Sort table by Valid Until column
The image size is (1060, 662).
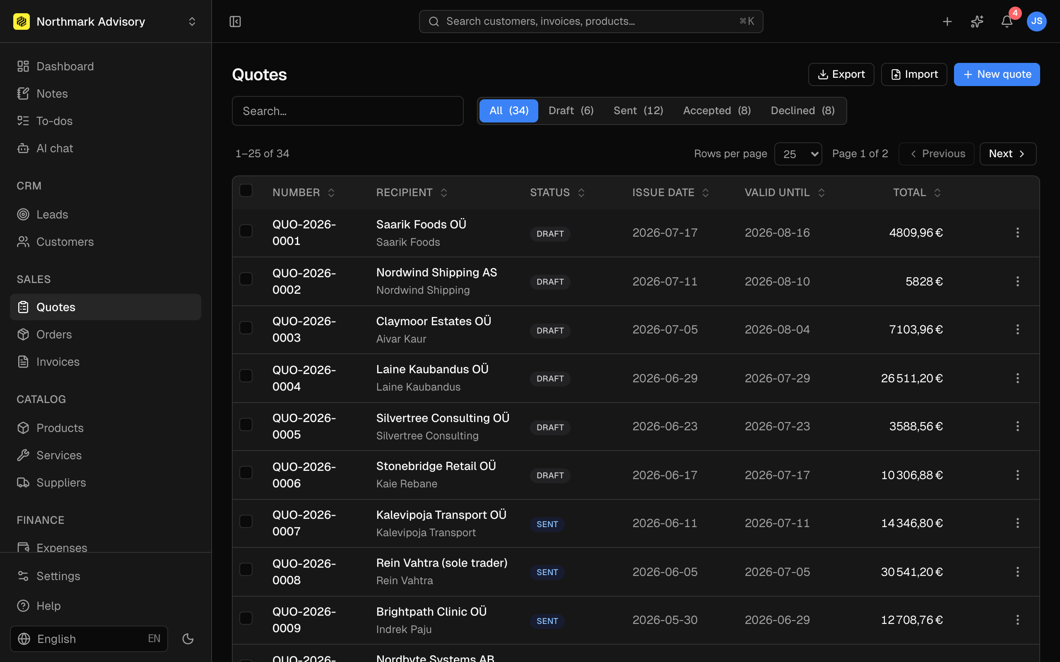(785, 193)
